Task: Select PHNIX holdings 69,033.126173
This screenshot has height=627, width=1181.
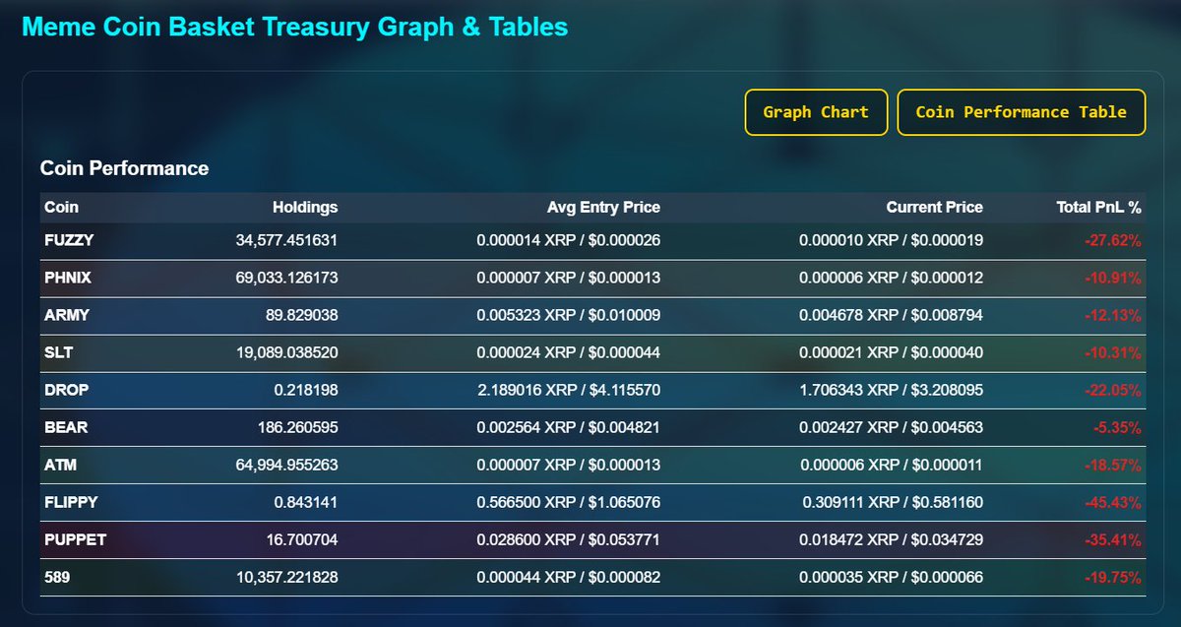Action: [287, 278]
